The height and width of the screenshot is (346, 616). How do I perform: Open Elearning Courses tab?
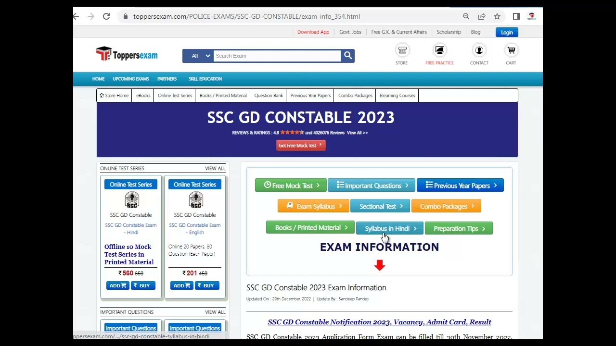click(x=398, y=96)
